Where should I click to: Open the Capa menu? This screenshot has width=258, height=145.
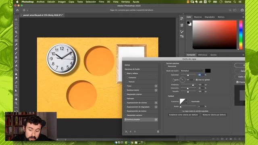71,2
